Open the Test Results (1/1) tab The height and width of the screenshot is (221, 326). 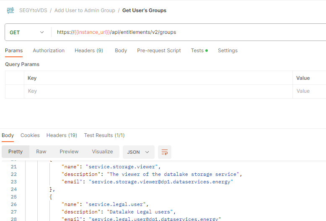(x=104, y=135)
